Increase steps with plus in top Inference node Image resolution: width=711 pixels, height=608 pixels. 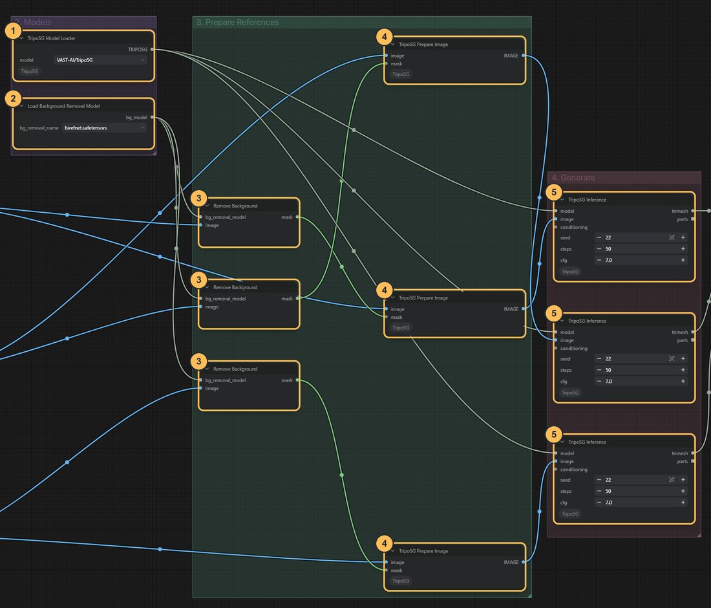point(683,249)
